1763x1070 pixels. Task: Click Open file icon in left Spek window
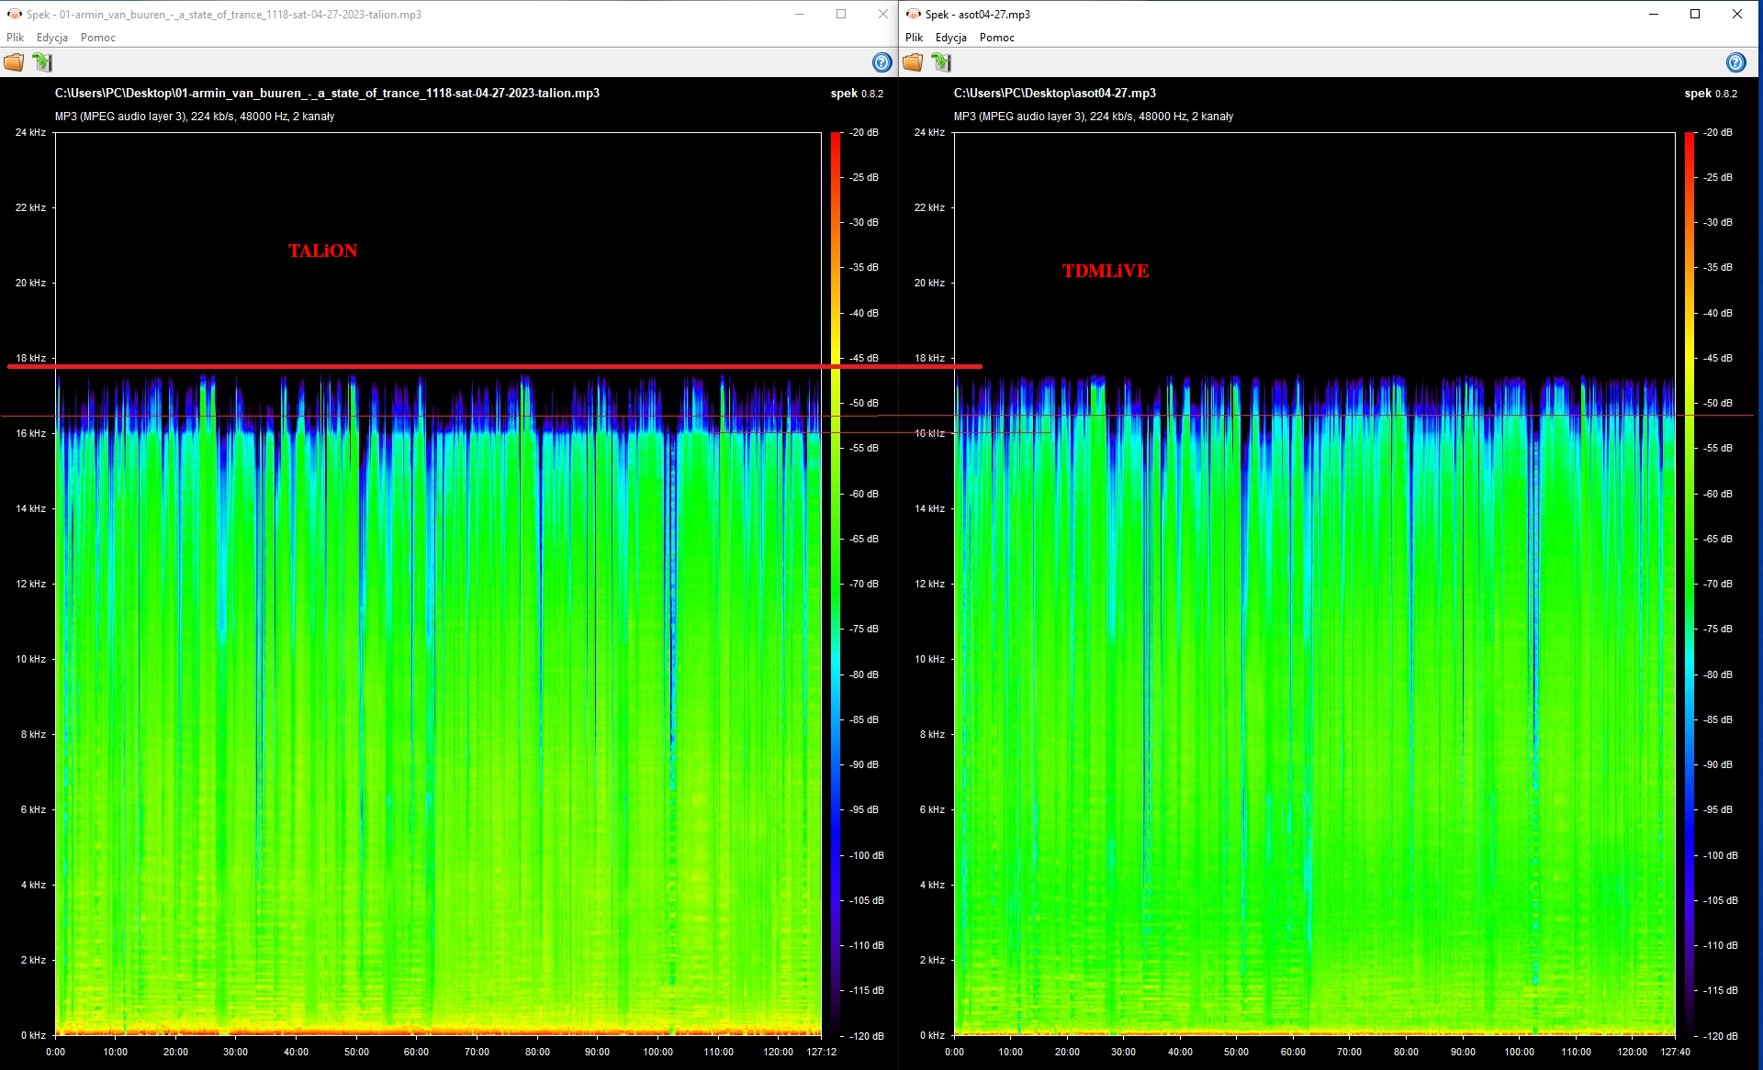pos(14,62)
